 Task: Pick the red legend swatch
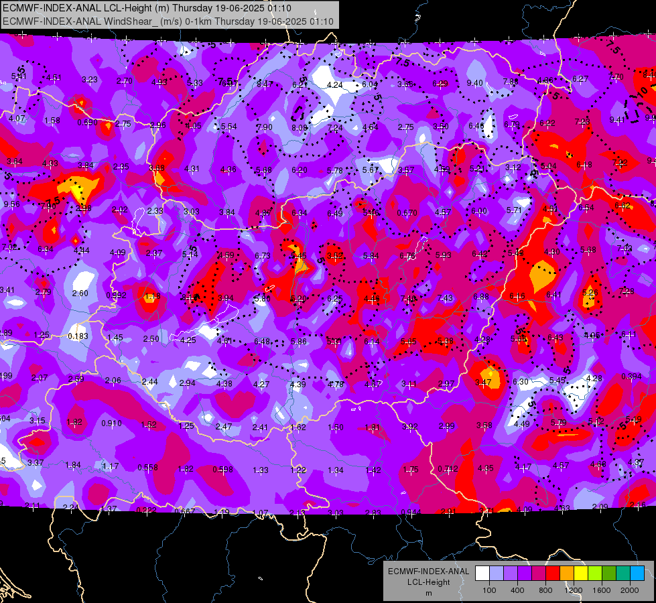[553, 573]
